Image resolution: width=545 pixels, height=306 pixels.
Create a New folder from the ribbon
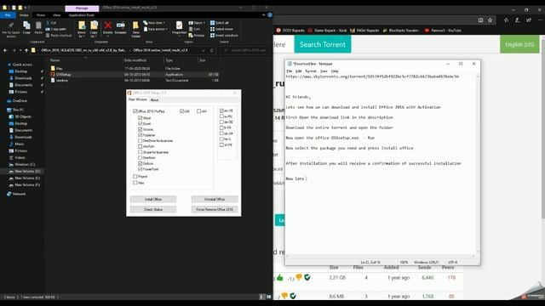(135, 30)
